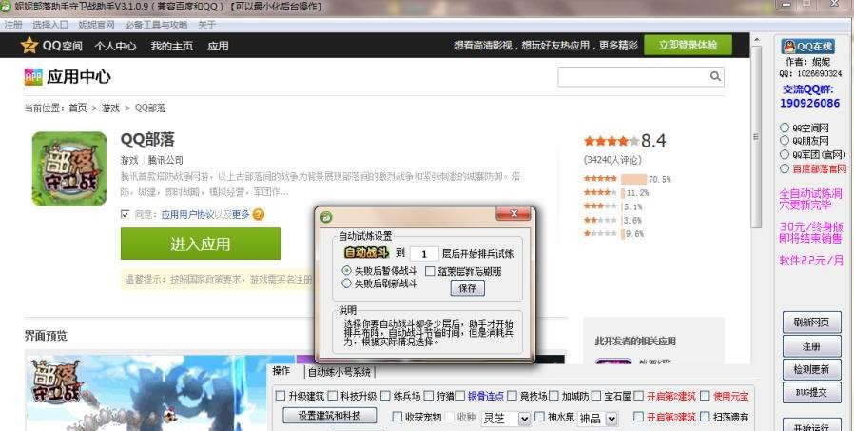Switch to the 操作 tab
854x431 pixels.
tap(281, 371)
